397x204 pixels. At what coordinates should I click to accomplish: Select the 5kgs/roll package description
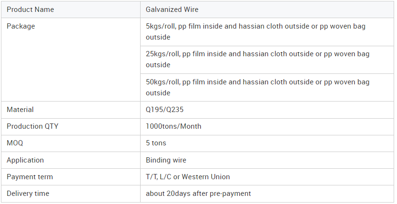(267, 32)
